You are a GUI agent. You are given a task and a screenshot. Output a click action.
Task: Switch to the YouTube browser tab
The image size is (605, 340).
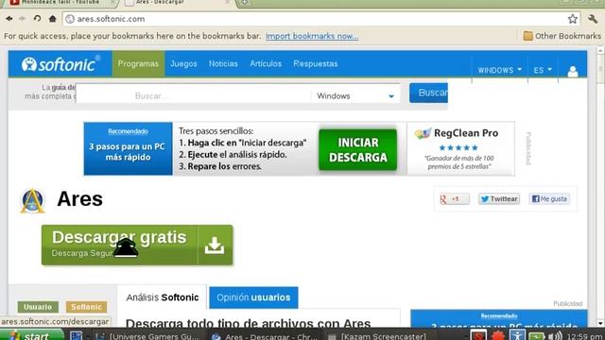(61, 2)
